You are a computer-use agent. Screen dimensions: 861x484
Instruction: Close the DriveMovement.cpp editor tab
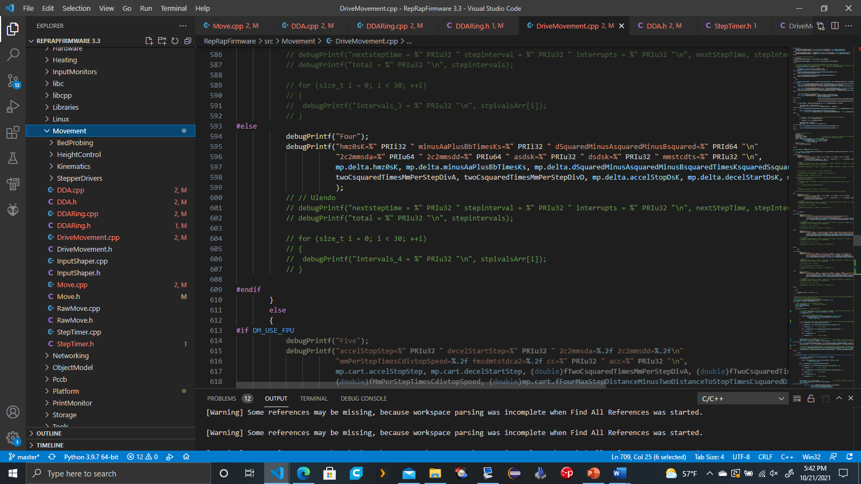[x=622, y=26]
